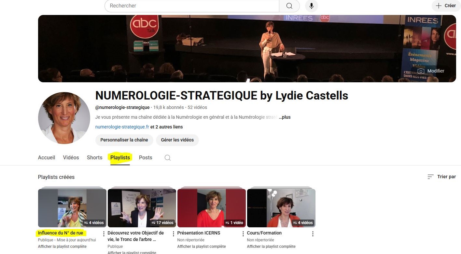This screenshot has width=461, height=254.
Task: Switch to the Shorts tab
Action: 95,157
